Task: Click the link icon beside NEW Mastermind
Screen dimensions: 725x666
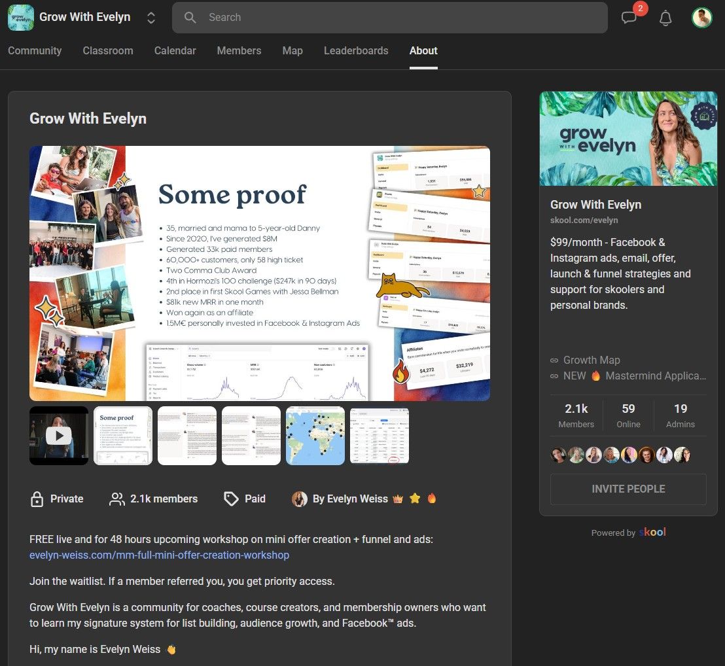Action: click(x=554, y=376)
